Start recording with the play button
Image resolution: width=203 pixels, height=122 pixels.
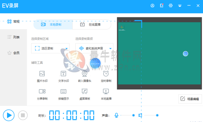pyautogui.click(x=9, y=115)
